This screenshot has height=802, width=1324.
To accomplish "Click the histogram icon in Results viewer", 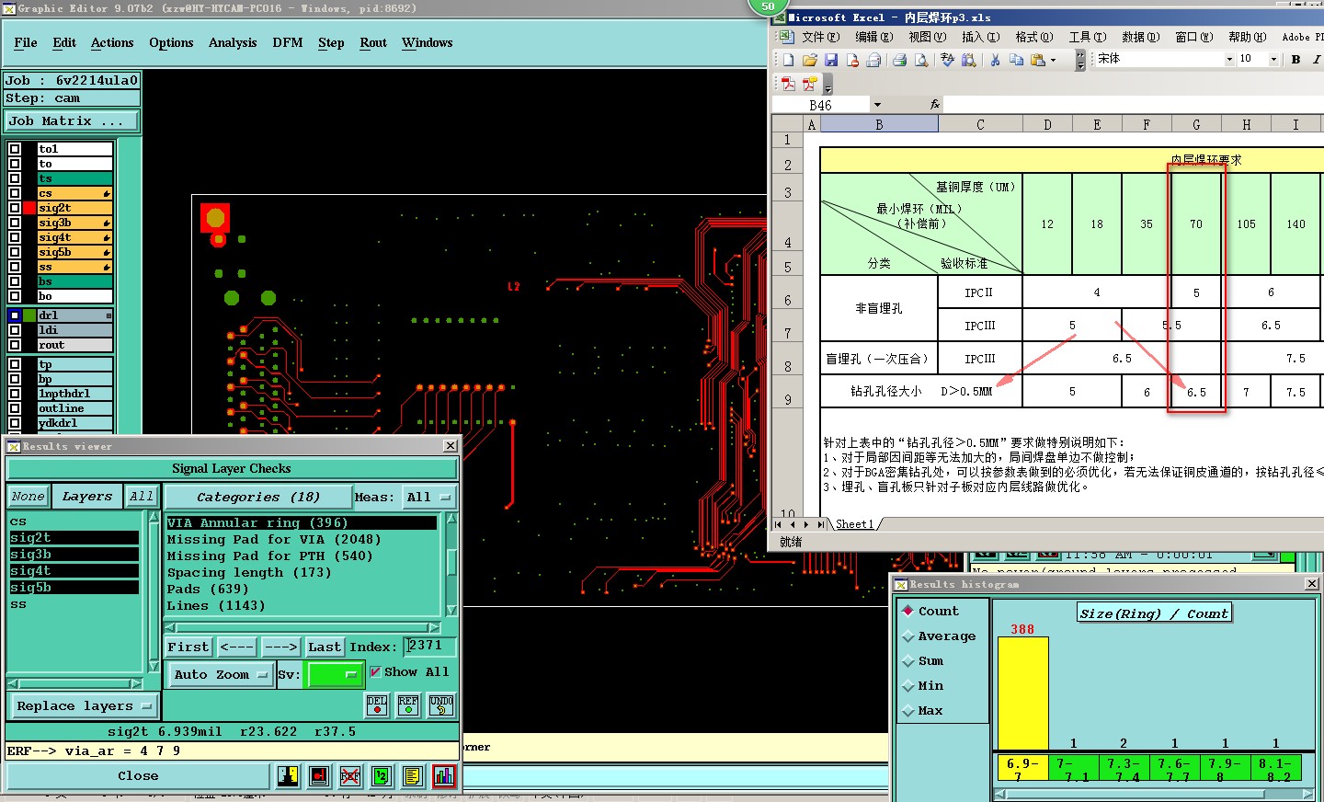I will point(443,776).
